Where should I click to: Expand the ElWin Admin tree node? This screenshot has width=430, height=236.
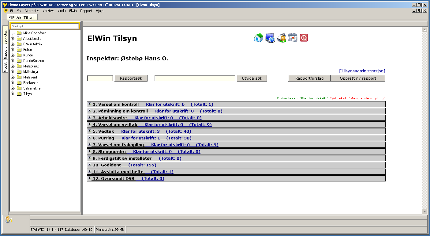13,44
